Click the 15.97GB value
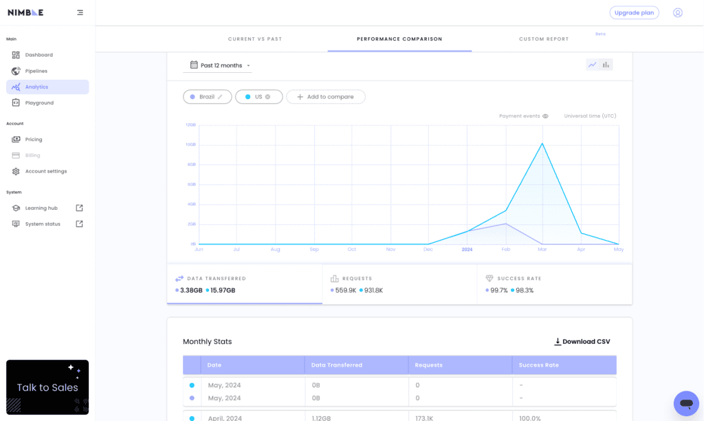Screen dimensions: 704x421 [x=223, y=291]
